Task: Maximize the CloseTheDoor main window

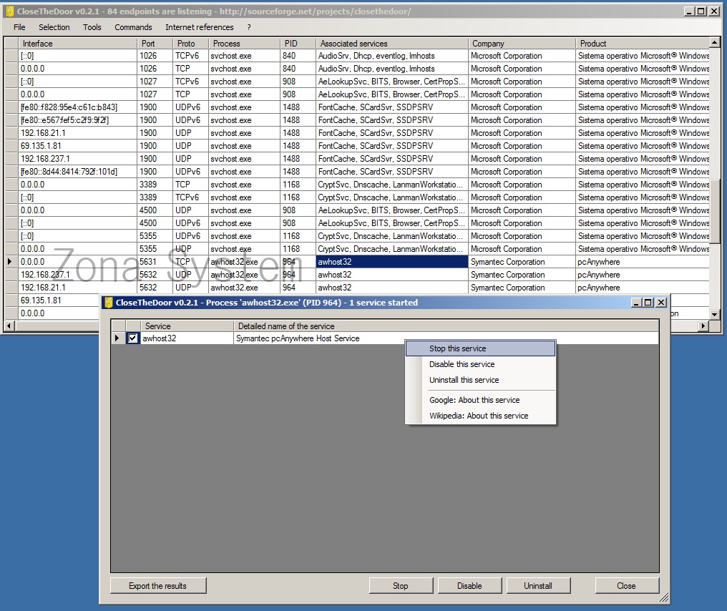Action: (701, 11)
